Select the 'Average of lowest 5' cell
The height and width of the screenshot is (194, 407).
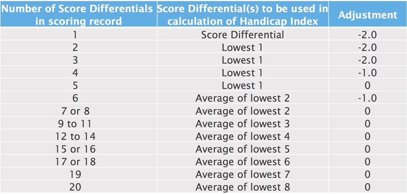243,149
